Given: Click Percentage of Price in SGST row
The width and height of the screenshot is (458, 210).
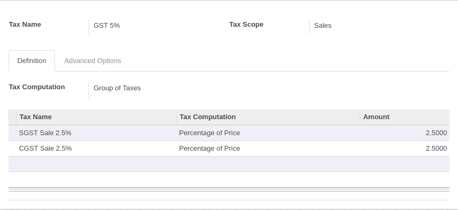Looking at the screenshot, I should pos(209,133).
